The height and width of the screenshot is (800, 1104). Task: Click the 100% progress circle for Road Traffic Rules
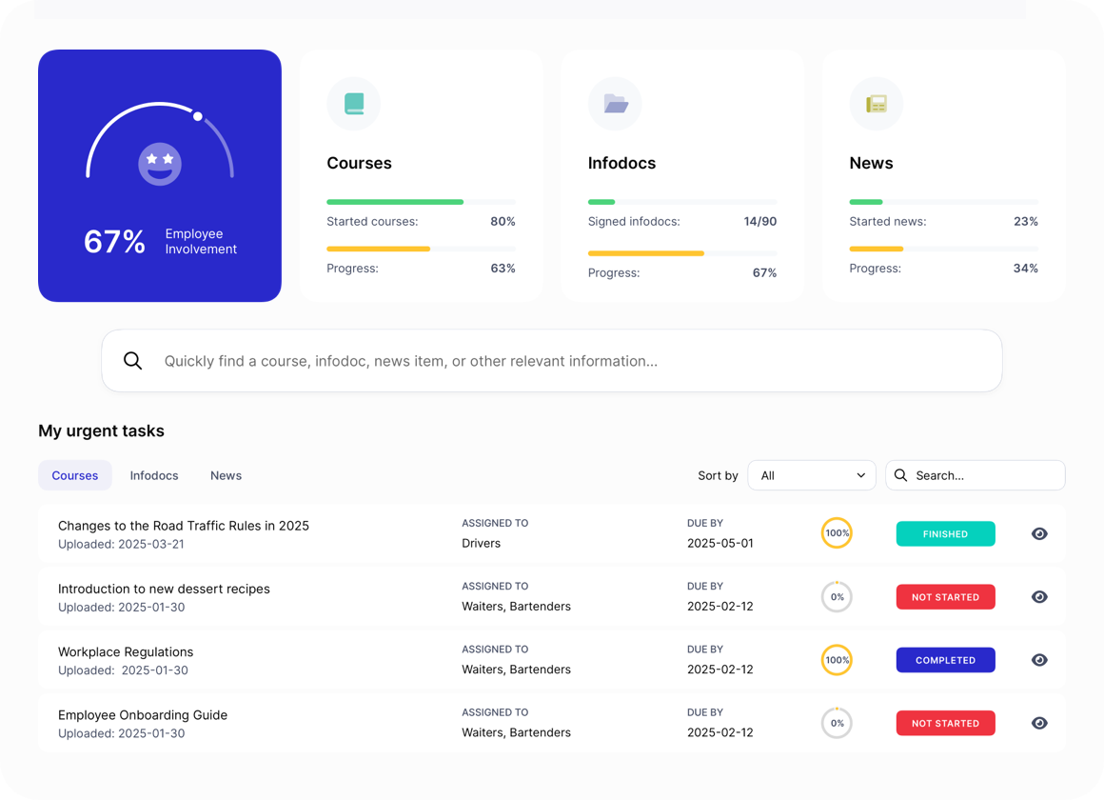coord(837,533)
